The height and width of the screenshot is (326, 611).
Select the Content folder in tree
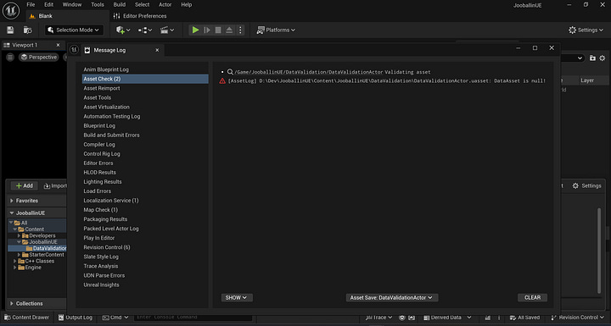(x=34, y=229)
